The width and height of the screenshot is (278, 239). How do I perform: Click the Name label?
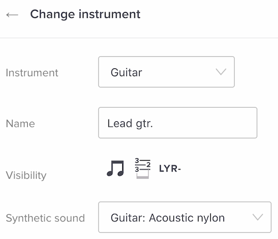point(21,123)
